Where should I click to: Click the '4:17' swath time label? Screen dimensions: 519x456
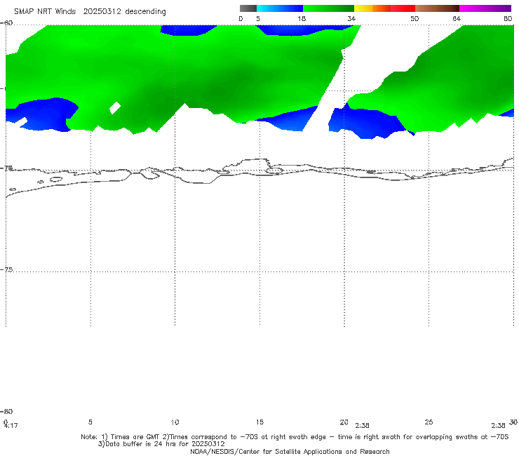coord(11,426)
